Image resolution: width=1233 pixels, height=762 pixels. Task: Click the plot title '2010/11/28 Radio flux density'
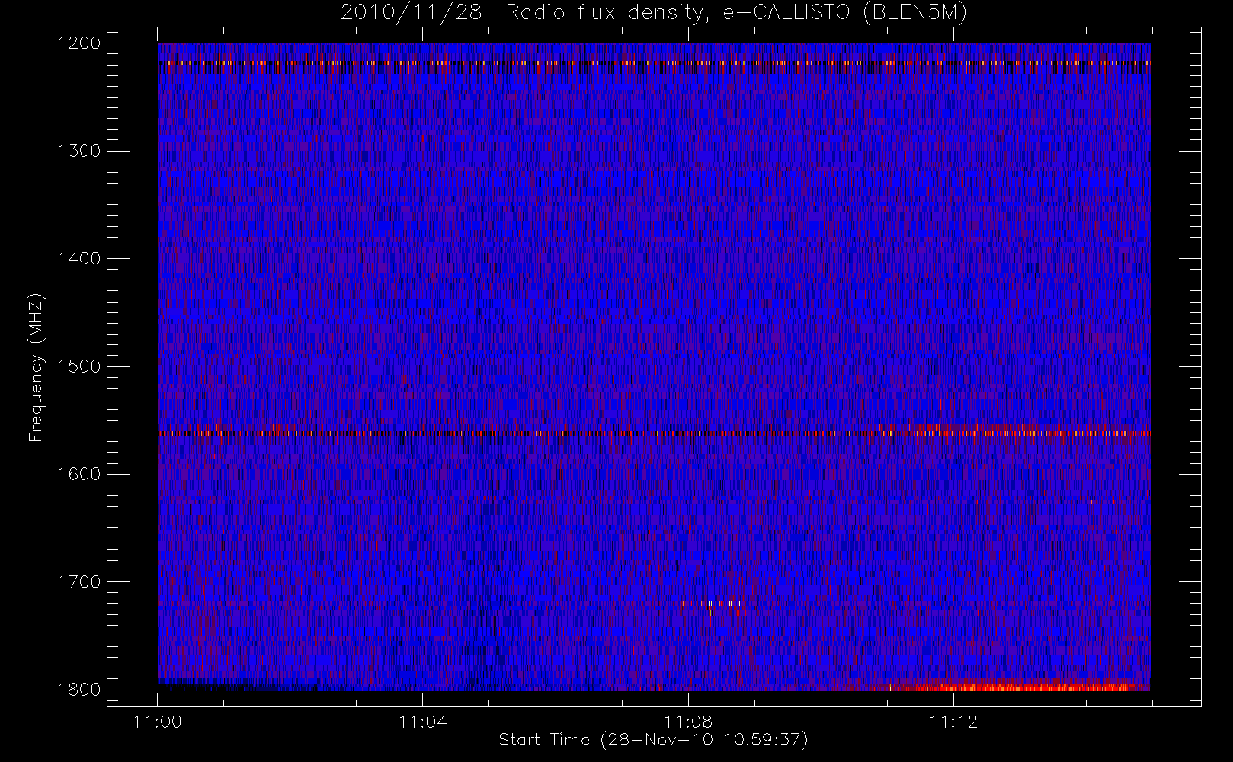coord(654,13)
